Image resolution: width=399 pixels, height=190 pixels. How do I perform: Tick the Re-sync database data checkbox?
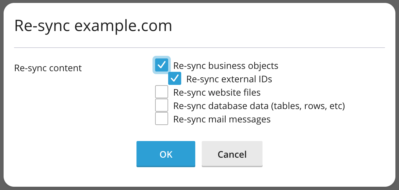162,105
